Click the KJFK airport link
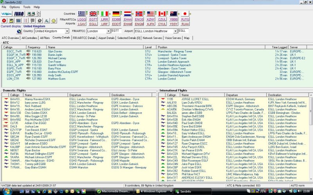 (x=151, y=24)
